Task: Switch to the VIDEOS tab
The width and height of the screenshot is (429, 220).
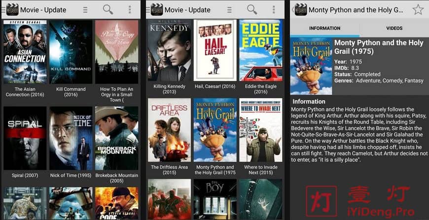Action: [394, 28]
